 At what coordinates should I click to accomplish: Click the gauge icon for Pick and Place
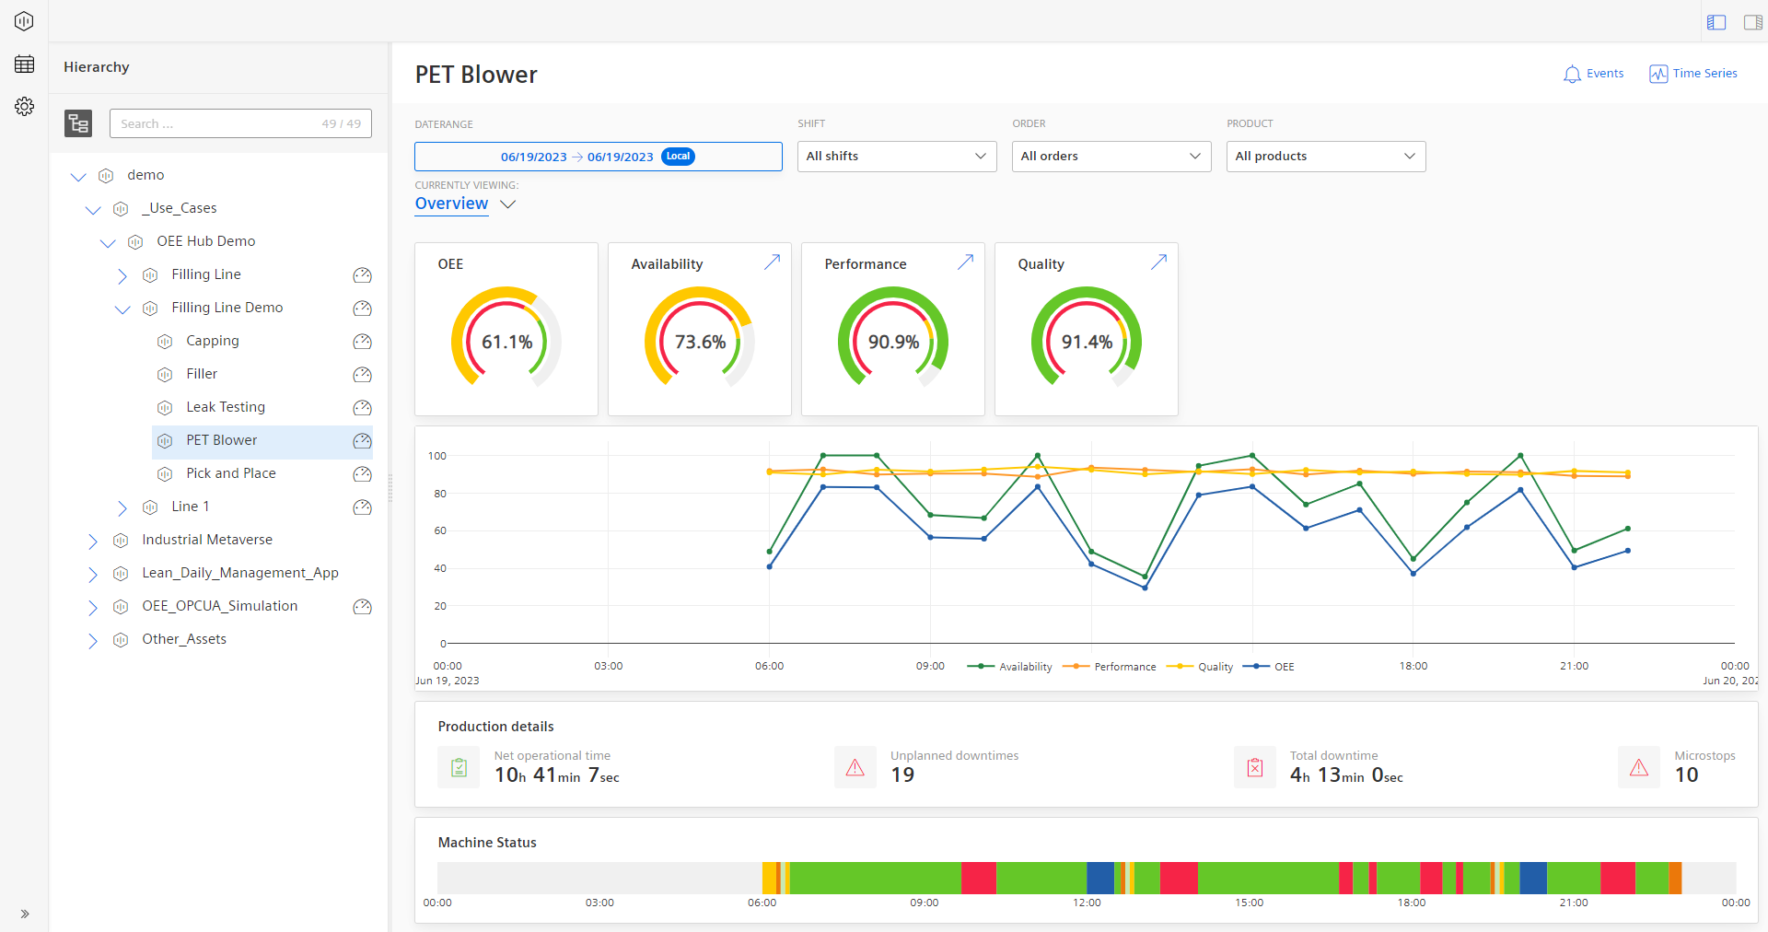click(363, 474)
